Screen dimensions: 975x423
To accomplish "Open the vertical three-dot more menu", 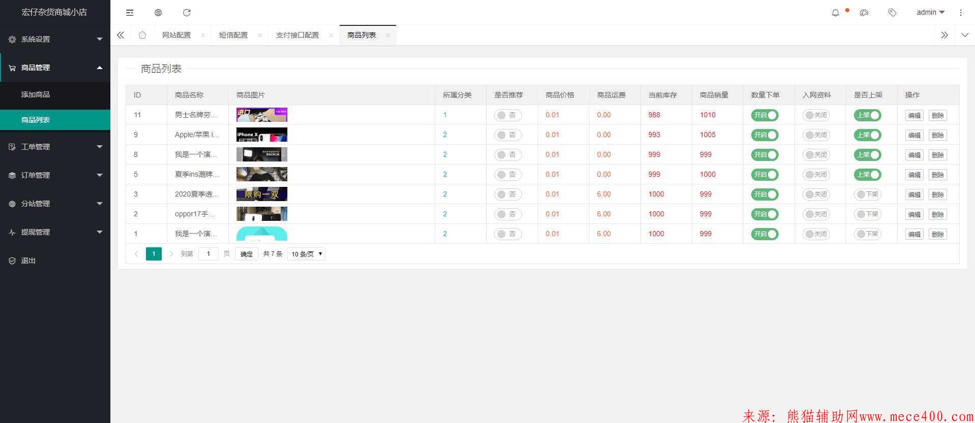I will (x=961, y=13).
